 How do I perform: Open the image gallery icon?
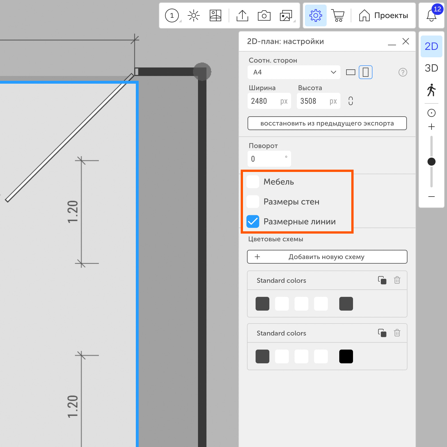click(x=286, y=15)
